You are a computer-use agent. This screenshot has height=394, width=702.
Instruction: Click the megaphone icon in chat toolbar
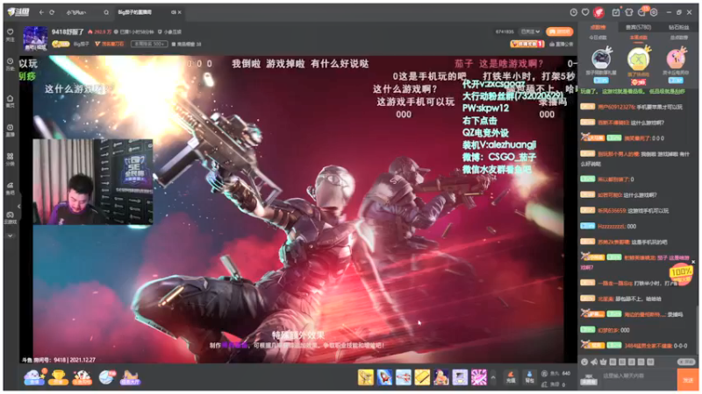[x=594, y=362]
